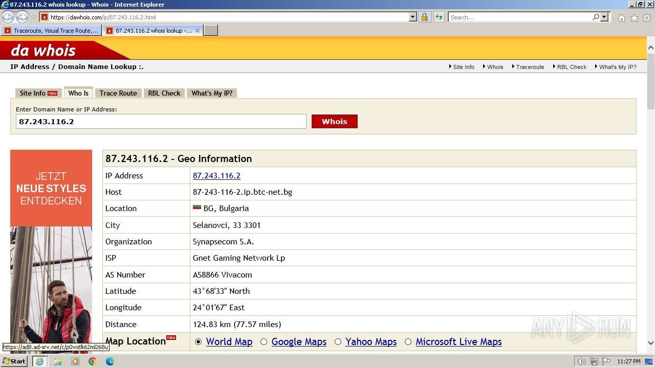This screenshot has width=655, height=368.
Task: Open the recent pages dropdown arrow
Action: pos(34,17)
